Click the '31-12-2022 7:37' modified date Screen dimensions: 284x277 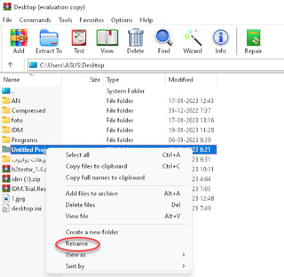point(190,111)
